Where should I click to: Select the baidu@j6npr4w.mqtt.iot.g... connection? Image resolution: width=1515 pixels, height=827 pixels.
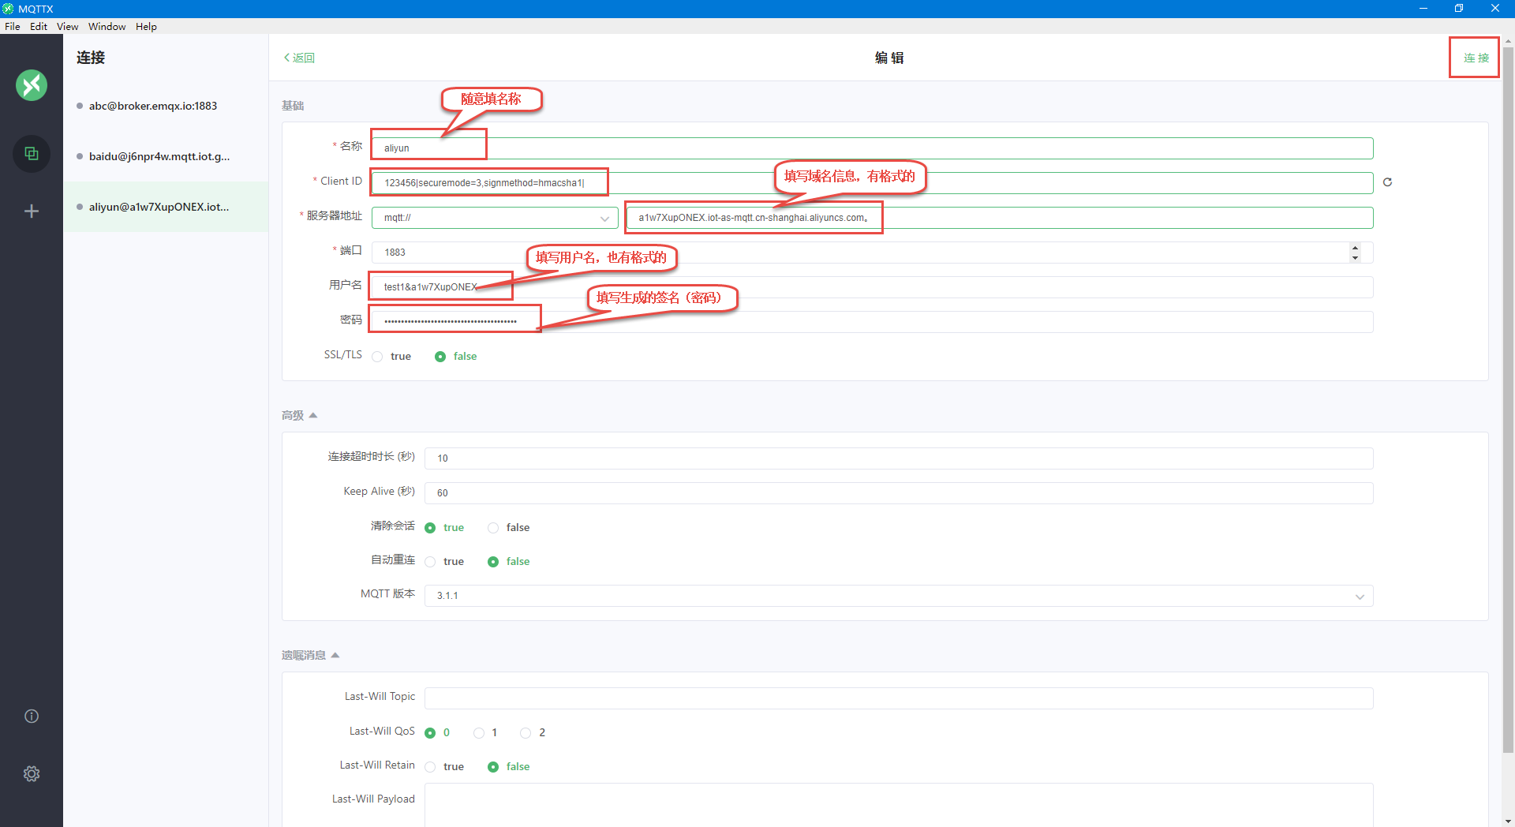pyautogui.click(x=166, y=156)
